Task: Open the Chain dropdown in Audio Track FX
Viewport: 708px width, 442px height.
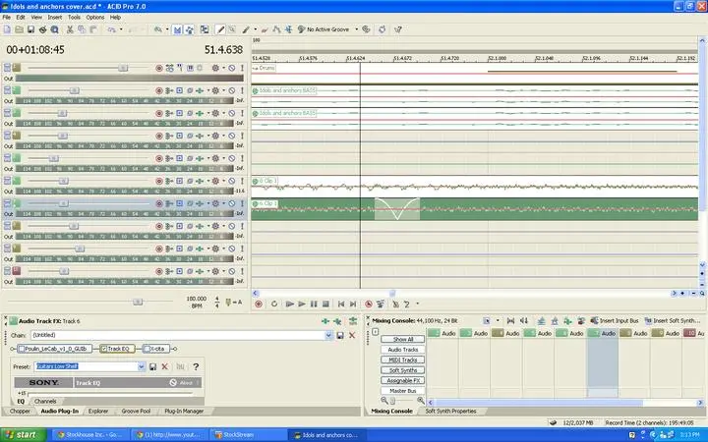Action: coord(328,335)
